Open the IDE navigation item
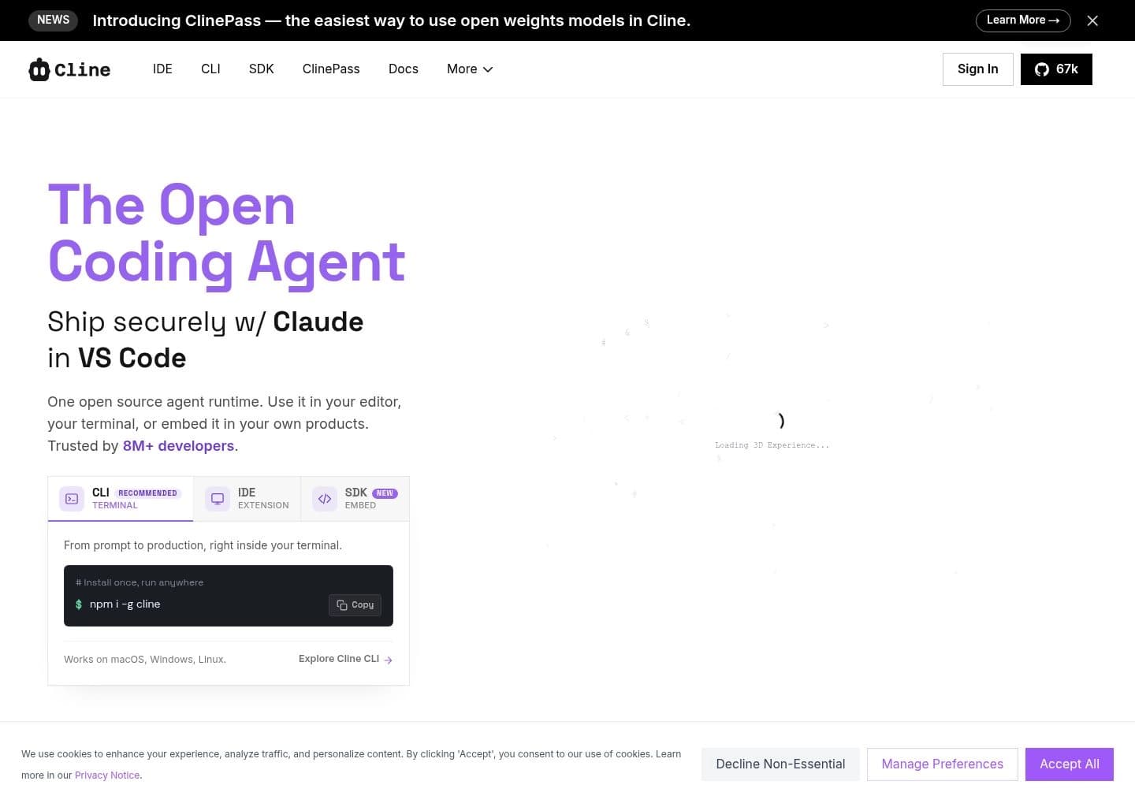1135x807 pixels. pyautogui.click(x=162, y=69)
